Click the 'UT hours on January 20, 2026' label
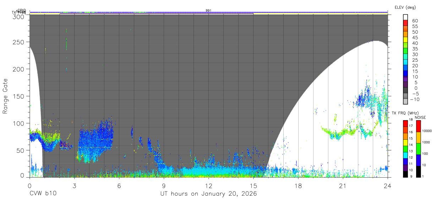 [208, 194]
